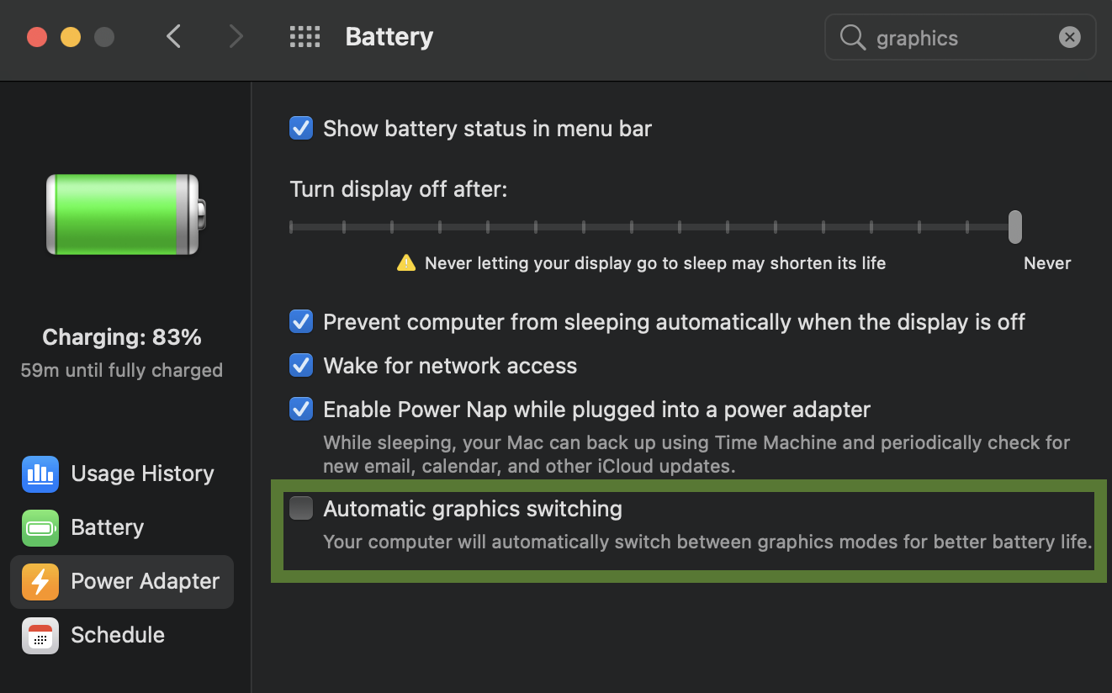Click the green Battery sidebar icon
1112x693 pixels.
[40, 527]
